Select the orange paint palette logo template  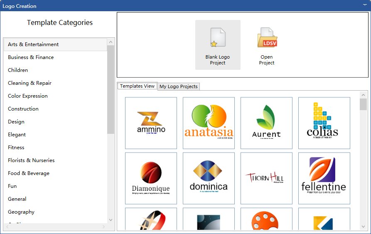266,219
